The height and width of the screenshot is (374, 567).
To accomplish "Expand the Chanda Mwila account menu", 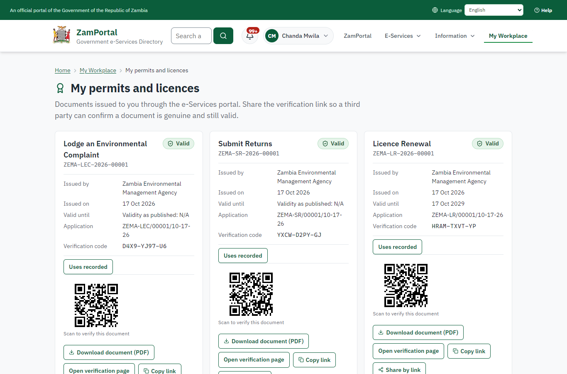I will pos(298,36).
